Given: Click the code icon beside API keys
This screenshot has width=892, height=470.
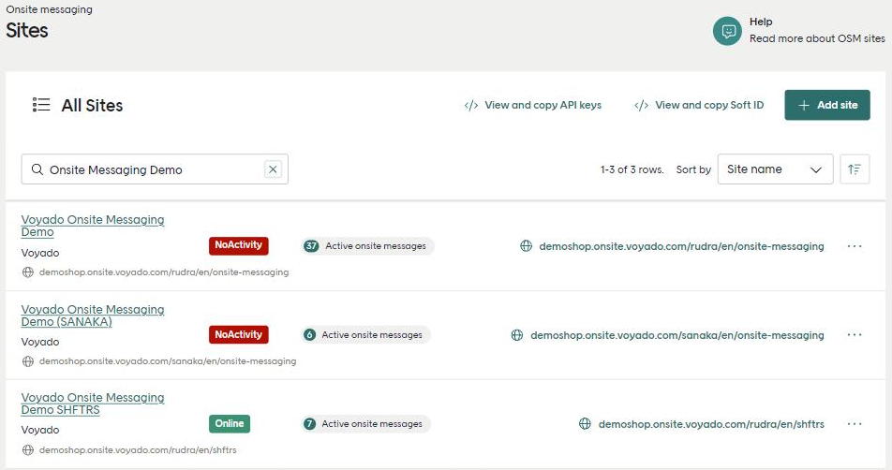Looking at the screenshot, I should pyautogui.click(x=471, y=105).
